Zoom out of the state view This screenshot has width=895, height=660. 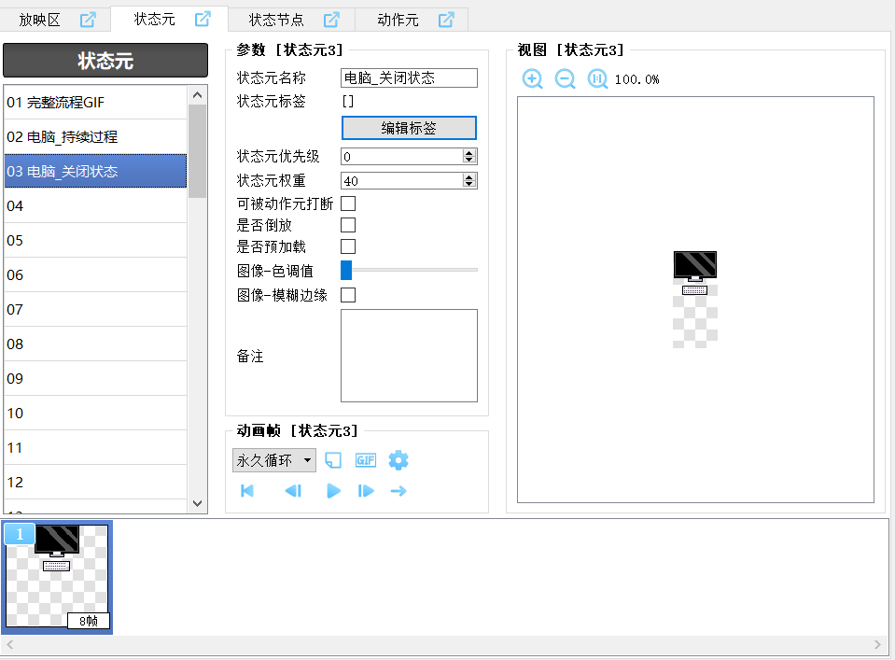(565, 79)
